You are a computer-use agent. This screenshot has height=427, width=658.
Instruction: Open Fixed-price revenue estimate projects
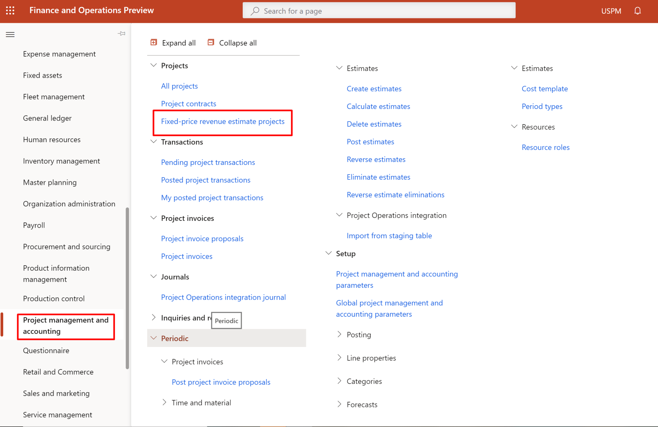(222, 121)
